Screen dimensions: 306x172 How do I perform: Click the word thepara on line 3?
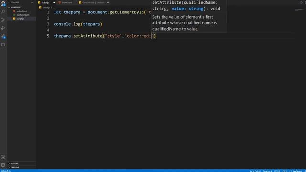click(91, 24)
